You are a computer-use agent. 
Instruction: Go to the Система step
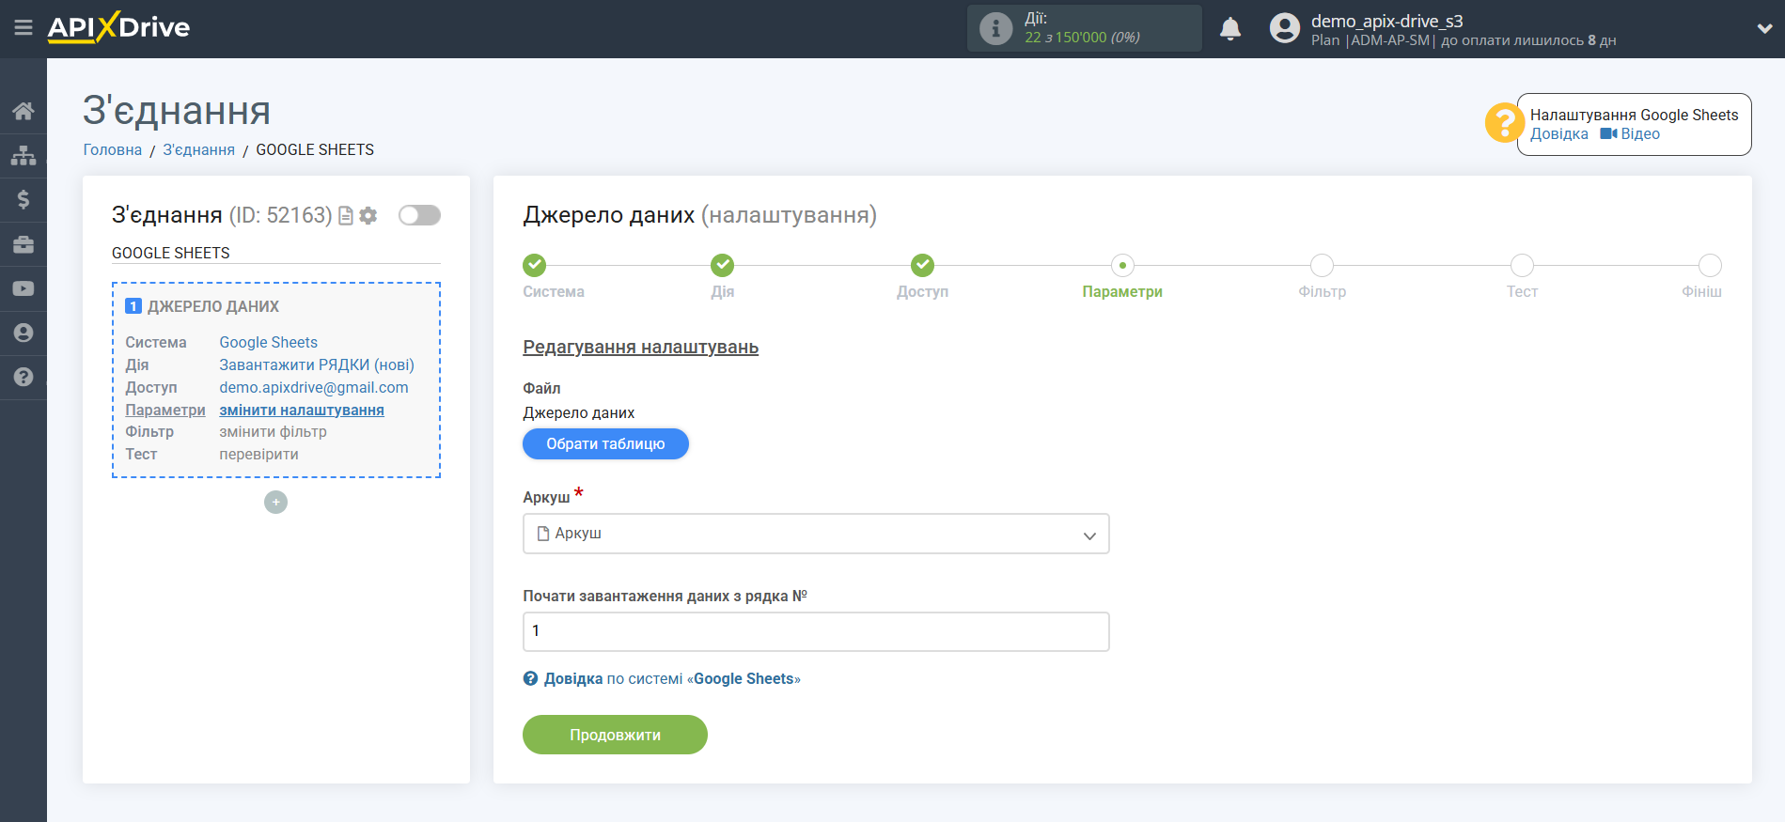(x=534, y=266)
